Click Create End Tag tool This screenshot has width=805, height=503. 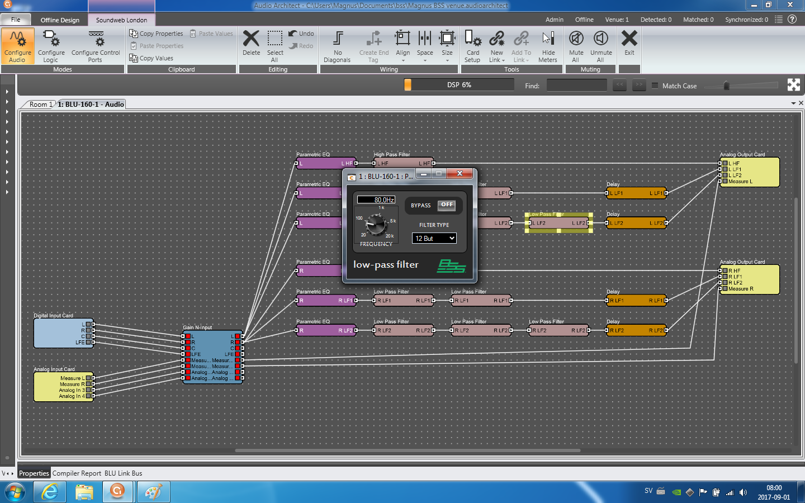click(x=373, y=46)
